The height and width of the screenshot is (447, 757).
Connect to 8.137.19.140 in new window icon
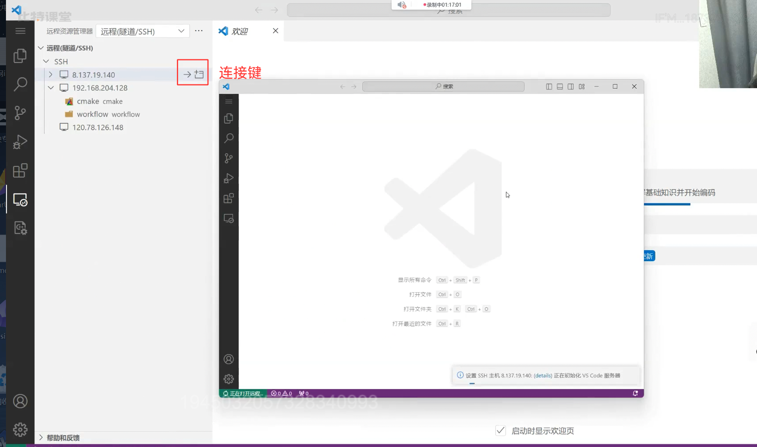click(x=199, y=74)
